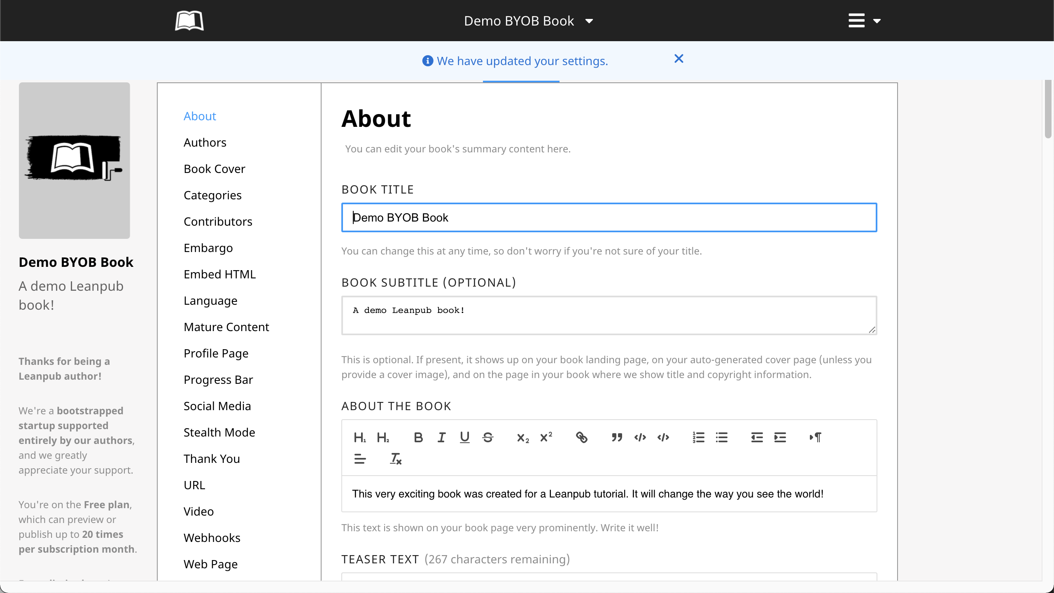The width and height of the screenshot is (1054, 593).
Task: Apply strikethrough formatting
Action: click(x=488, y=437)
